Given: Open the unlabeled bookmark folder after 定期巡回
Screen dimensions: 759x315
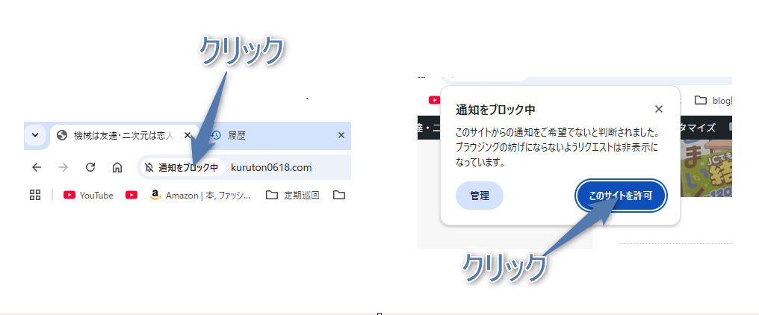Looking at the screenshot, I should (339, 196).
